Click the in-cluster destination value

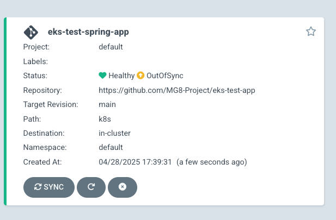pos(114,133)
